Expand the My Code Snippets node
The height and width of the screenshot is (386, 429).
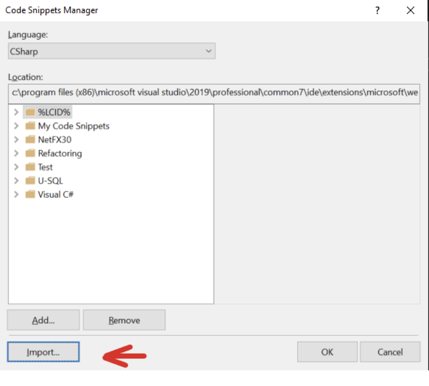pyautogui.click(x=16, y=126)
